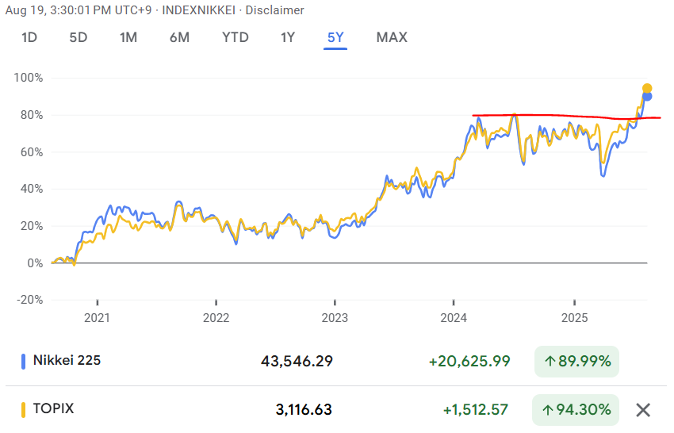Click the INDEXNIKKEI header text
The image size is (674, 433).
tap(198, 10)
